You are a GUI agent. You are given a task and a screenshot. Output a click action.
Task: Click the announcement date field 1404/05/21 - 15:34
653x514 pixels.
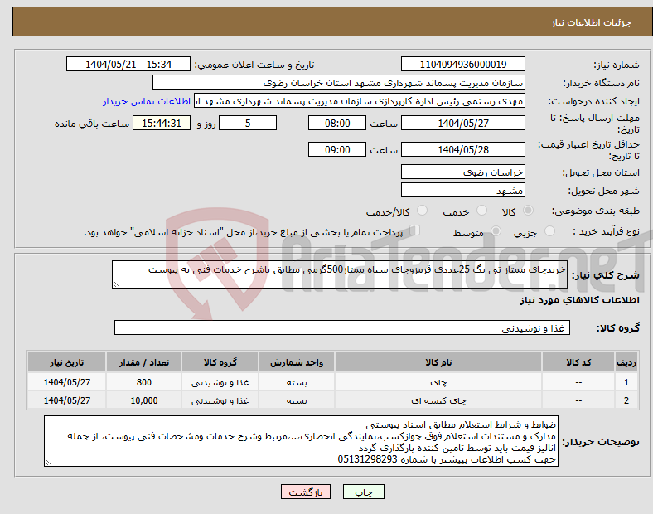128,64
